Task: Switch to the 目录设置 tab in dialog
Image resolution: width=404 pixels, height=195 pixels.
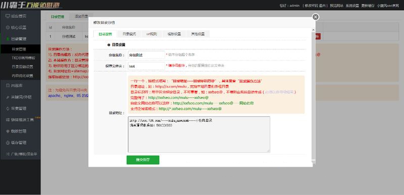Action: coord(105,34)
